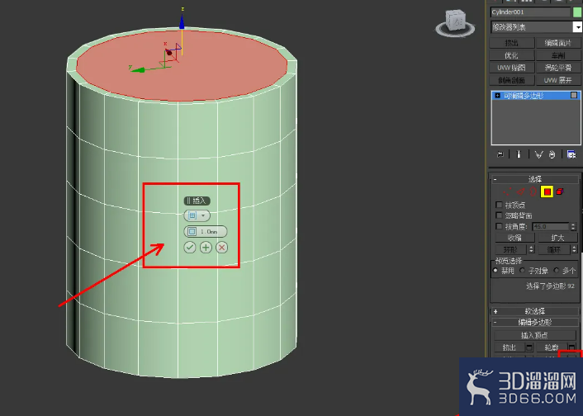The height and width of the screenshot is (416, 583).
Task: Select Polygon sub-object level icon
Action: coord(547,191)
